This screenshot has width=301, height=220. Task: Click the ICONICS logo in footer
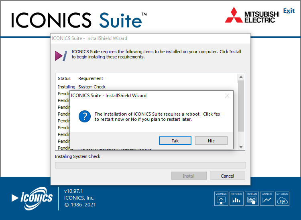click(x=32, y=198)
